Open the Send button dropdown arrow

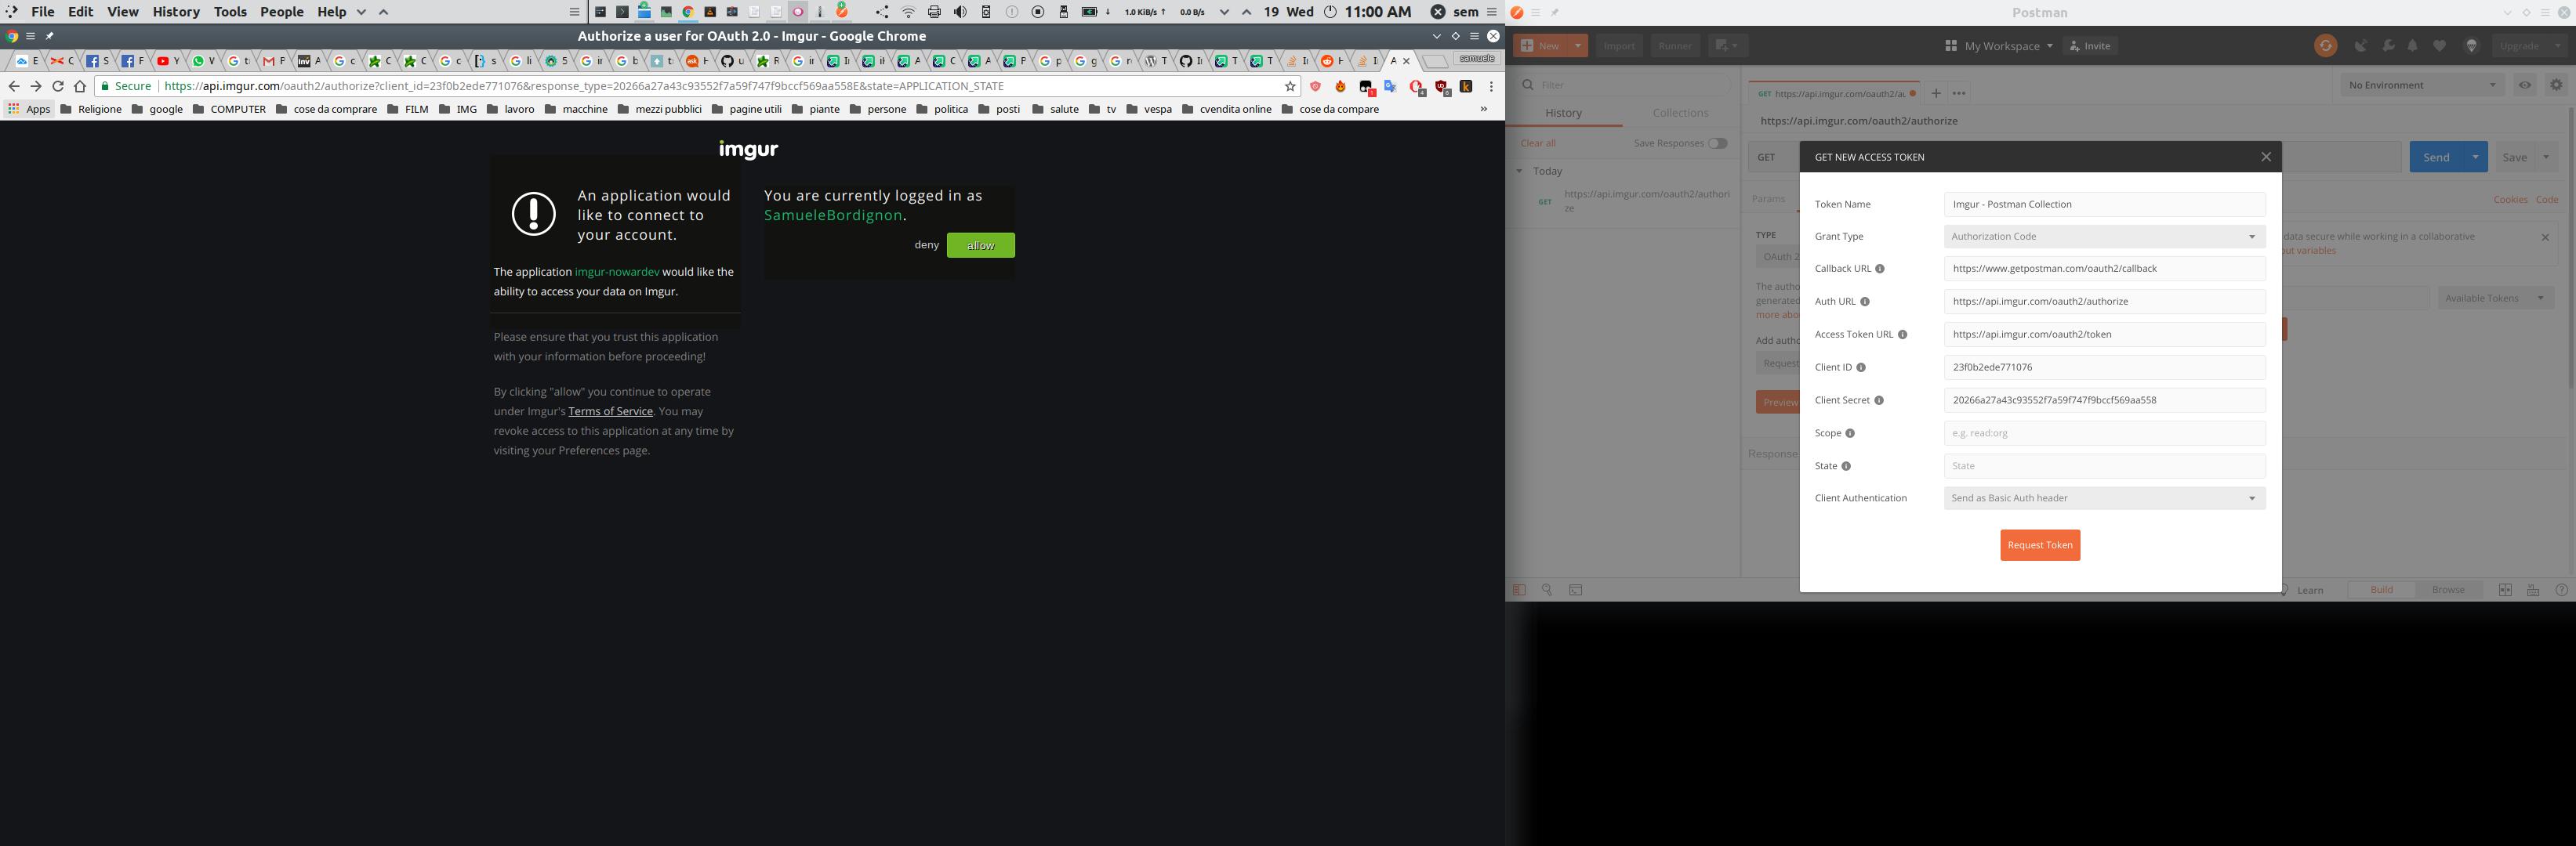2475,157
